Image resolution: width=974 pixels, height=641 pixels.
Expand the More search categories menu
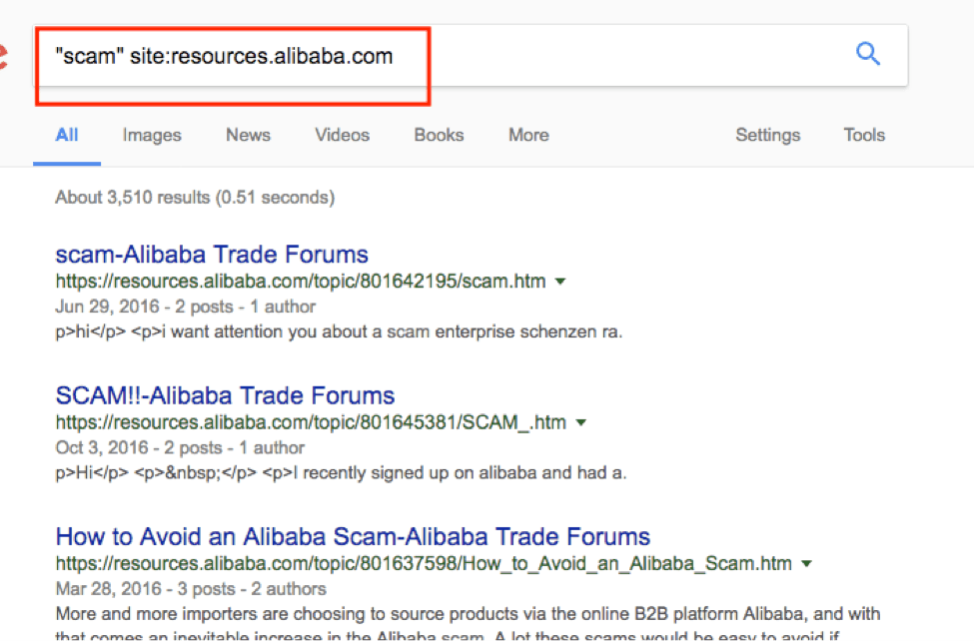pos(527,135)
